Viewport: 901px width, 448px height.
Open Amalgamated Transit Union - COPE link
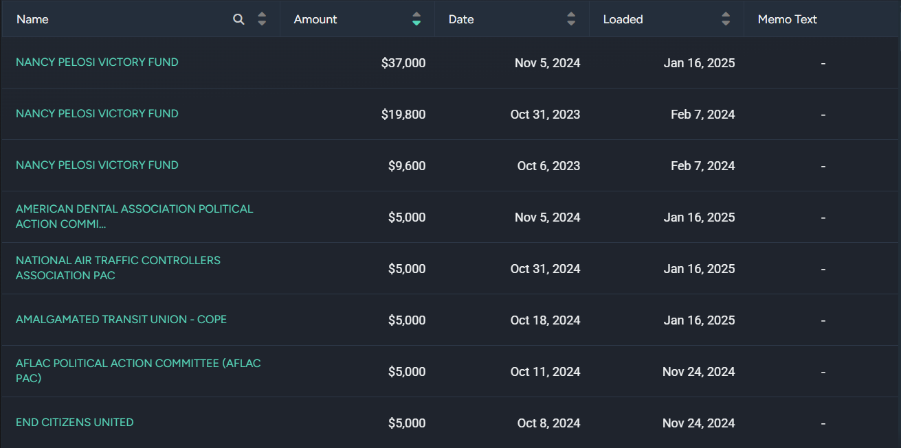[121, 319]
